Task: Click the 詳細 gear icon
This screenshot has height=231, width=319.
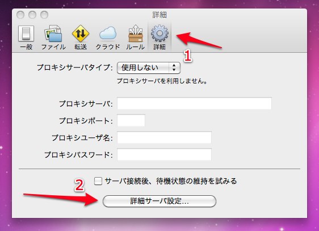Action: (159, 33)
